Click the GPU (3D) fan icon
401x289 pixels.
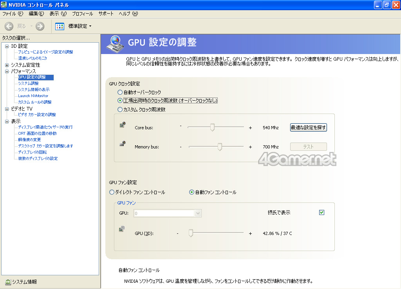[x=122, y=229]
